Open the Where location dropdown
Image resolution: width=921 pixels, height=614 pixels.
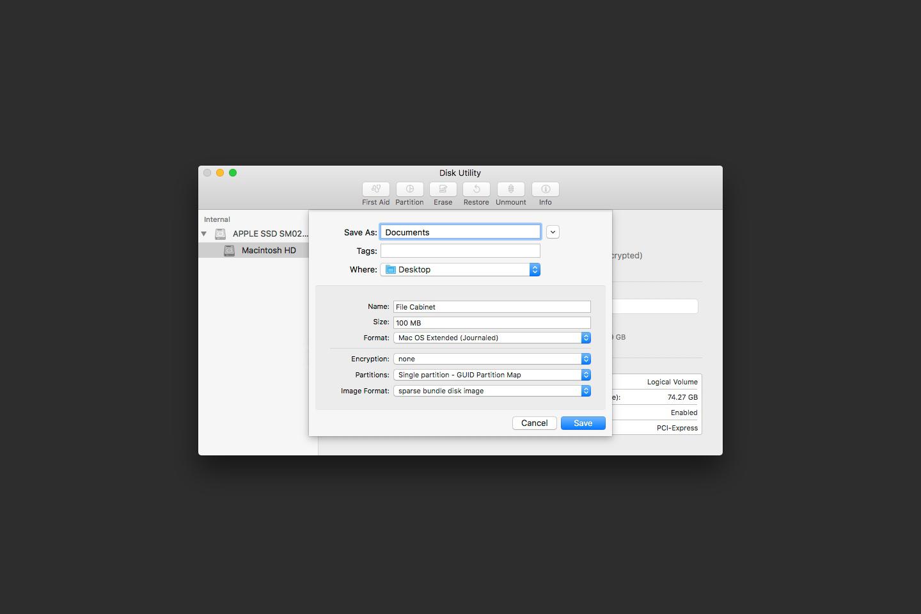click(535, 269)
